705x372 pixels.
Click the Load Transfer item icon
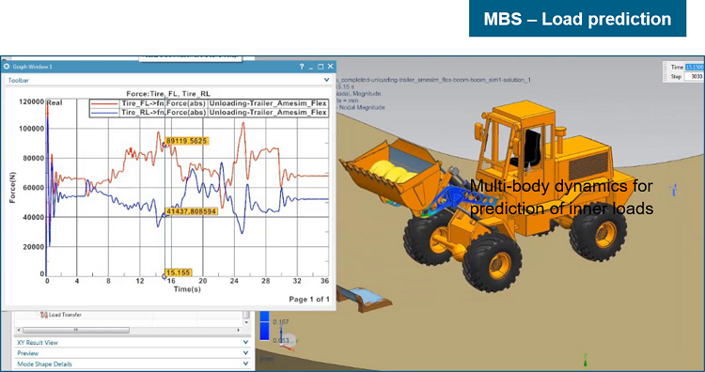pyautogui.click(x=44, y=315)
